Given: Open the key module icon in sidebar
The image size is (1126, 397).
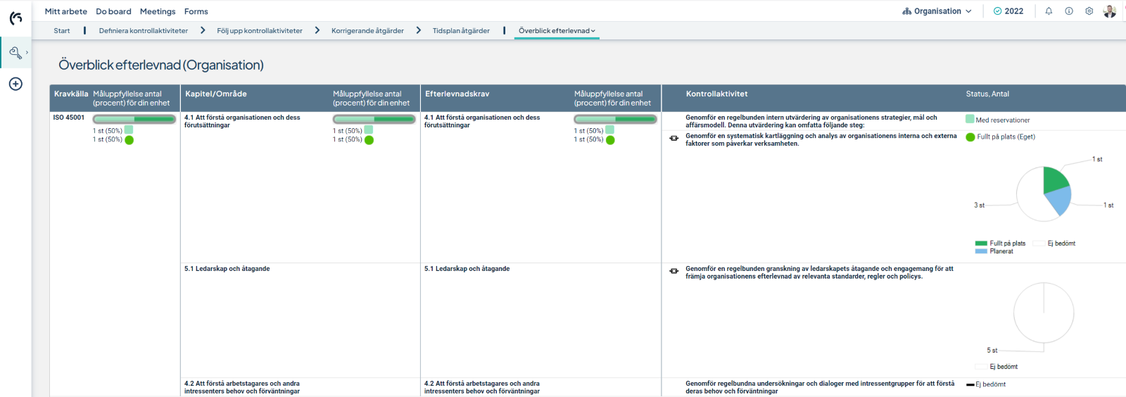Looking at the screenshot, I should click(x=15, y=53).
